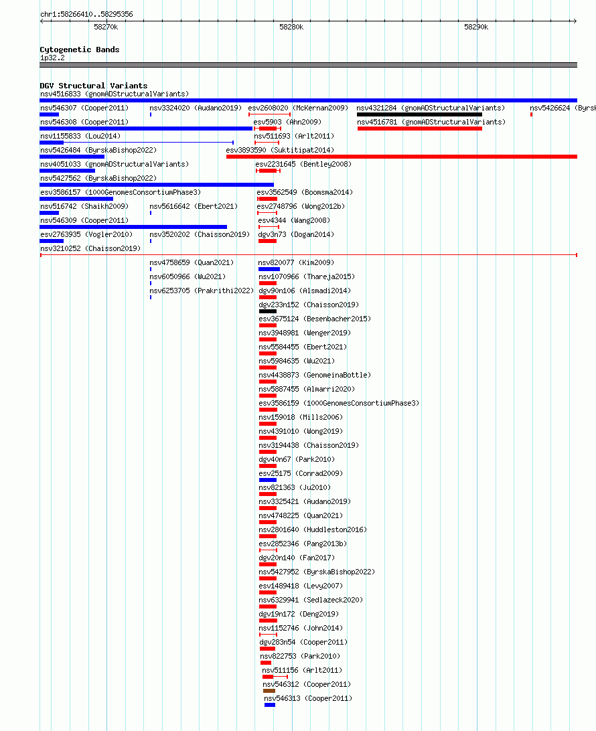Click esv2608020 (McKernan2009) label
This screenshot has width=596, height=731.
[x=298, y=108]
